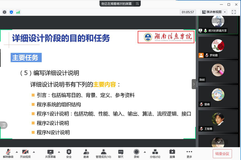
Task: Select 陈姣 participant video tile
Action: [218, 72]
